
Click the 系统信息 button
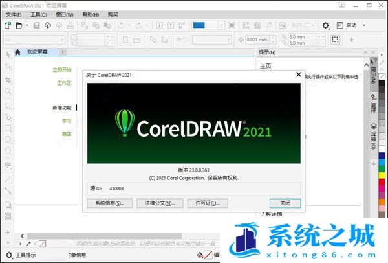click(x=110, y=203)
